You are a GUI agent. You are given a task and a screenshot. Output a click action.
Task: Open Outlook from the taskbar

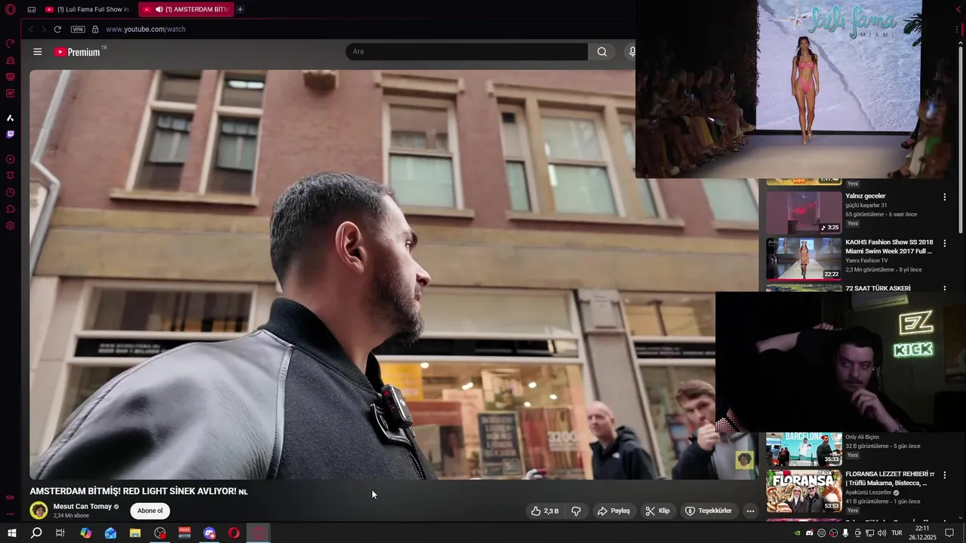pos(110,533)
